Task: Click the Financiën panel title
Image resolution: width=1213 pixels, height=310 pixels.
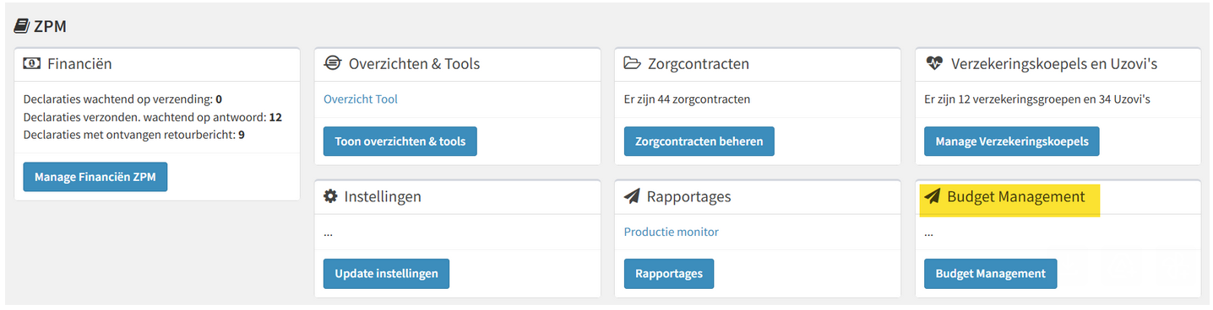Action: point(79,63)
